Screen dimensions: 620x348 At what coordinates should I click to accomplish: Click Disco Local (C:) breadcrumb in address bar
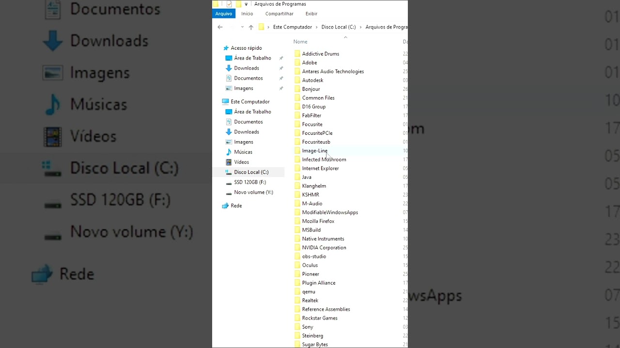click(339, 27)
